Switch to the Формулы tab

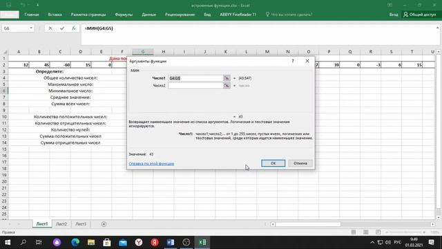(x=124, y=15)
